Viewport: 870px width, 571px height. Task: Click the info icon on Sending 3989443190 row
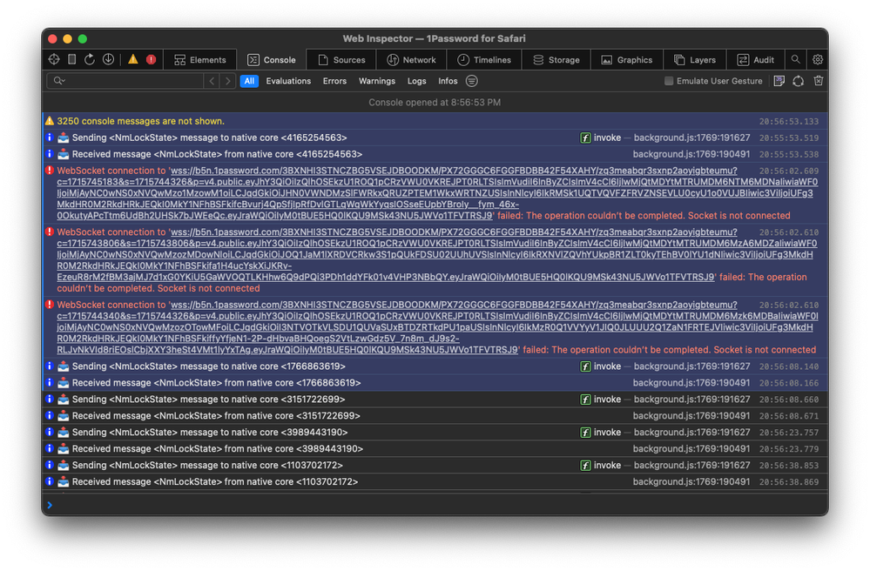pyautogui.click(x=50, y=432)
